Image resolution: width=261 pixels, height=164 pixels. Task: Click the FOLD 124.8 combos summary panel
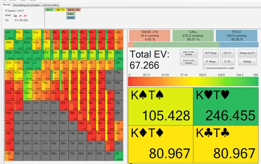237,36
